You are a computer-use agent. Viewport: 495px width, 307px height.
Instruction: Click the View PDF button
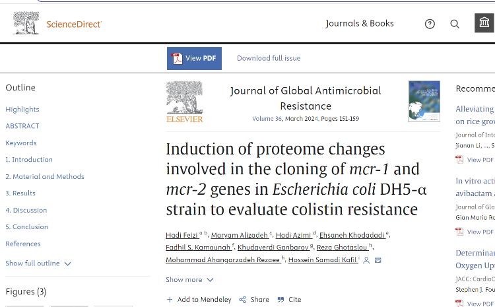[194, 59]
